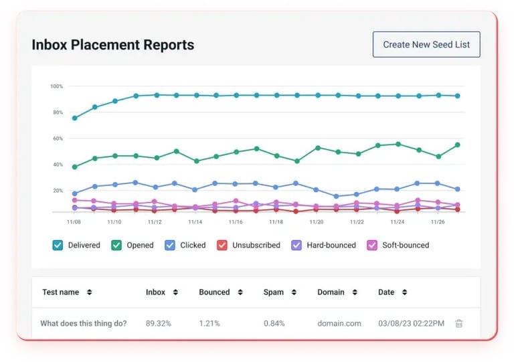The image size is (514, 362).
Task: Select the 89.32% inbox value
Action: [x=159, y=324]
